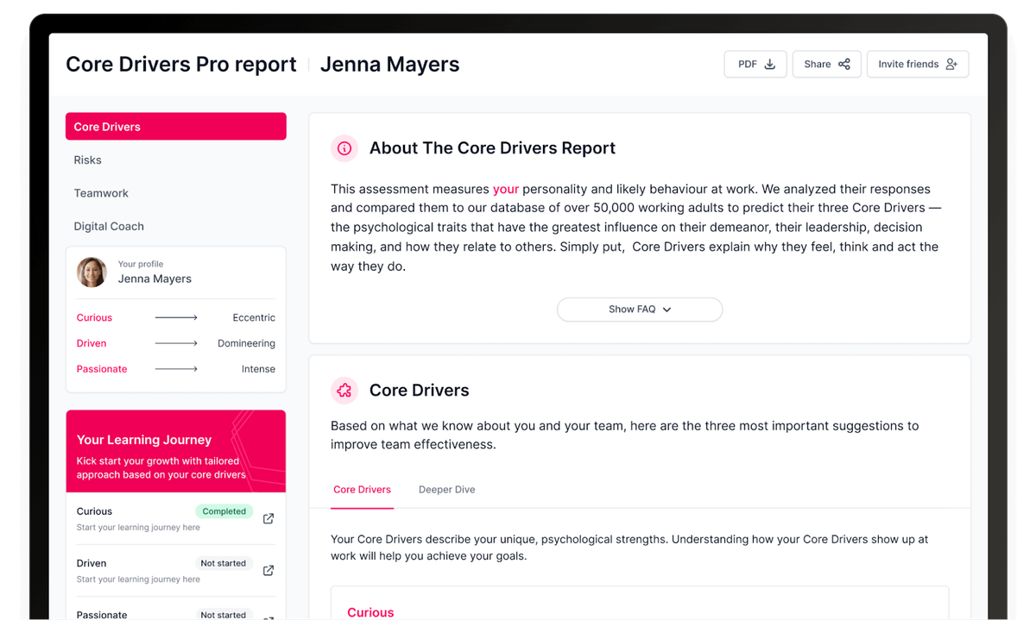Open the Risks sidebar section
The image size is (1036, 620).
pos(88,160)
